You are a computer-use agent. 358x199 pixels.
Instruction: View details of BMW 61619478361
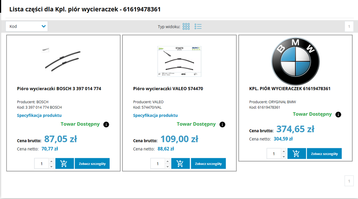(324, 153)
